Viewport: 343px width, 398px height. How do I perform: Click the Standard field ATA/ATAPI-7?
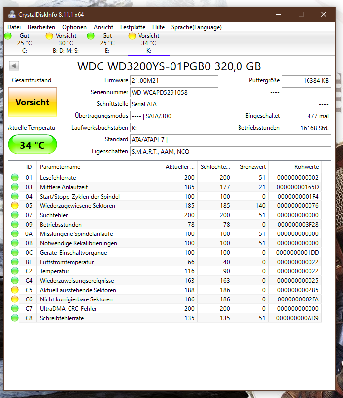(x=230, y=139)
